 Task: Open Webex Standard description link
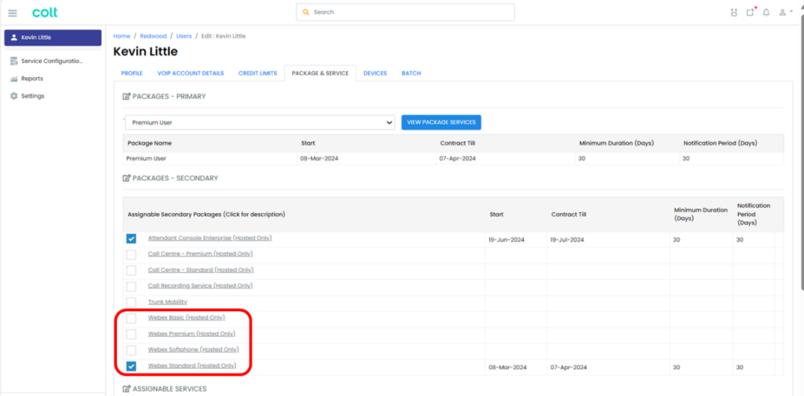pos(192,365)
